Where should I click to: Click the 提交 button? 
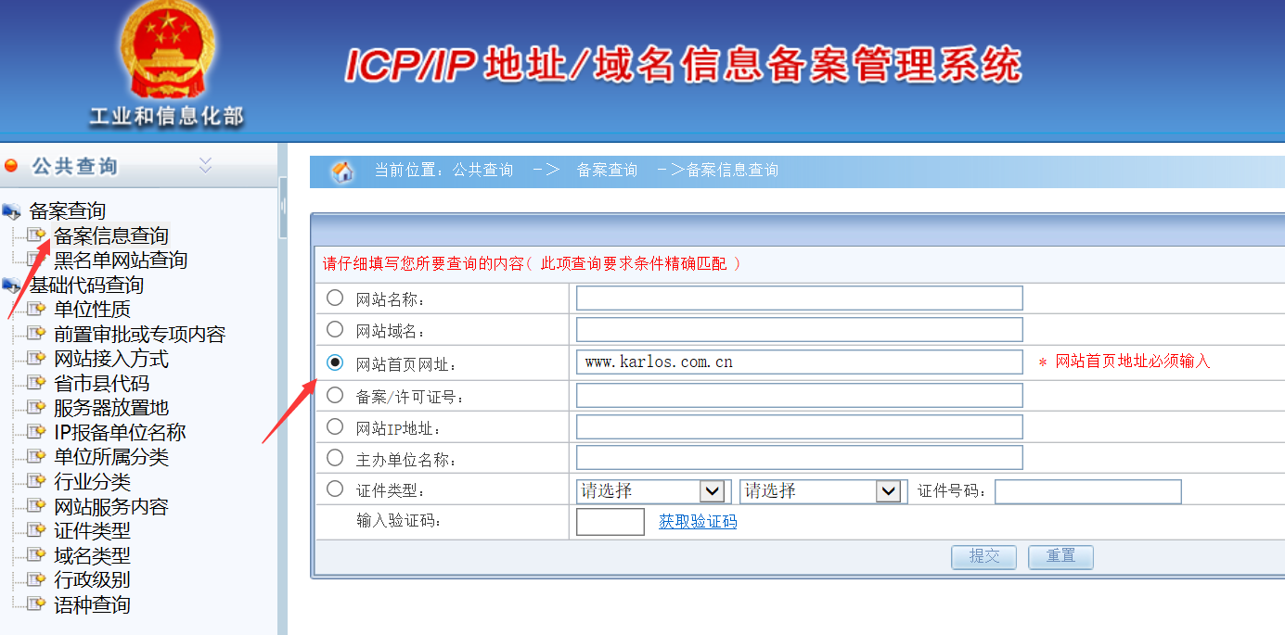tap(984, 557)
